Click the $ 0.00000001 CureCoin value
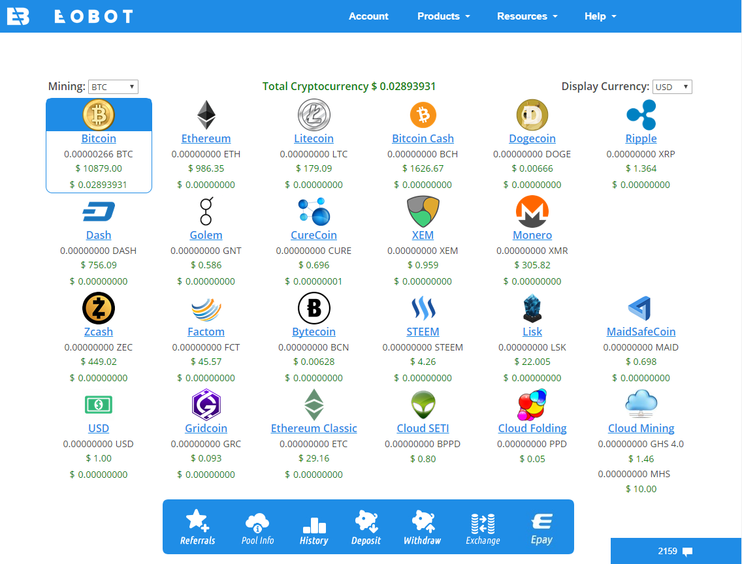 [314, 281]
